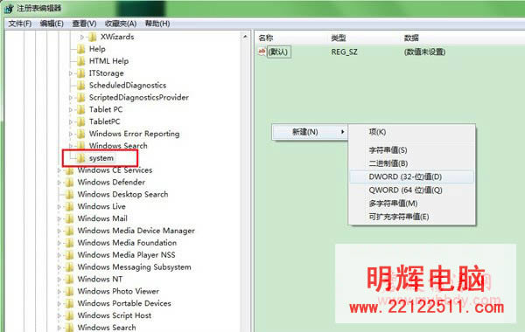Select the Windows Search key under Windows Script Host
Screen dimensions: 525x332
107,328
